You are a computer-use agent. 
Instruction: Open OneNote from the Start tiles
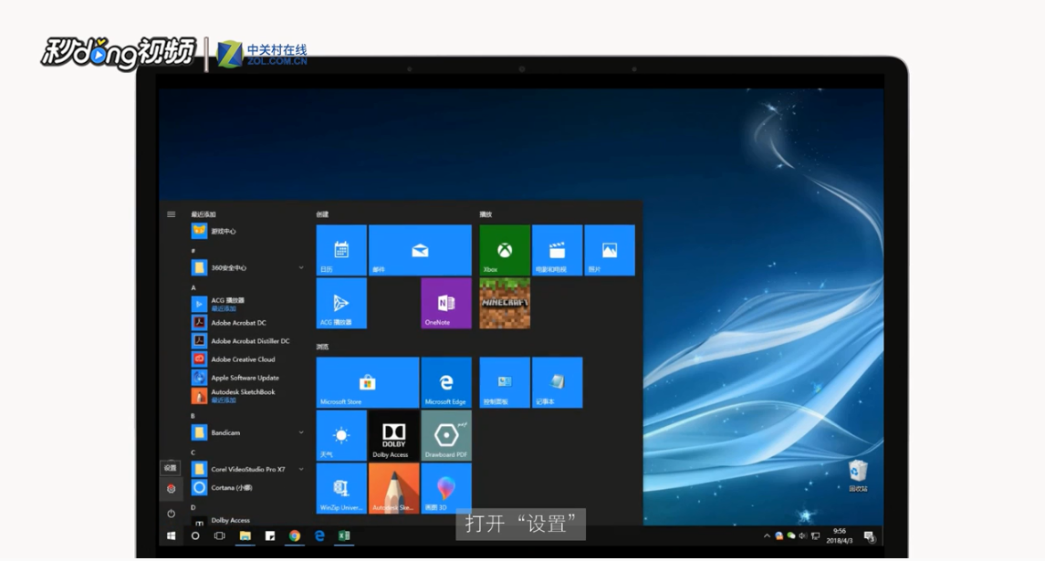click(x=445, y=304)
